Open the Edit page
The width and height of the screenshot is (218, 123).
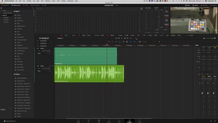pos(99,121)
